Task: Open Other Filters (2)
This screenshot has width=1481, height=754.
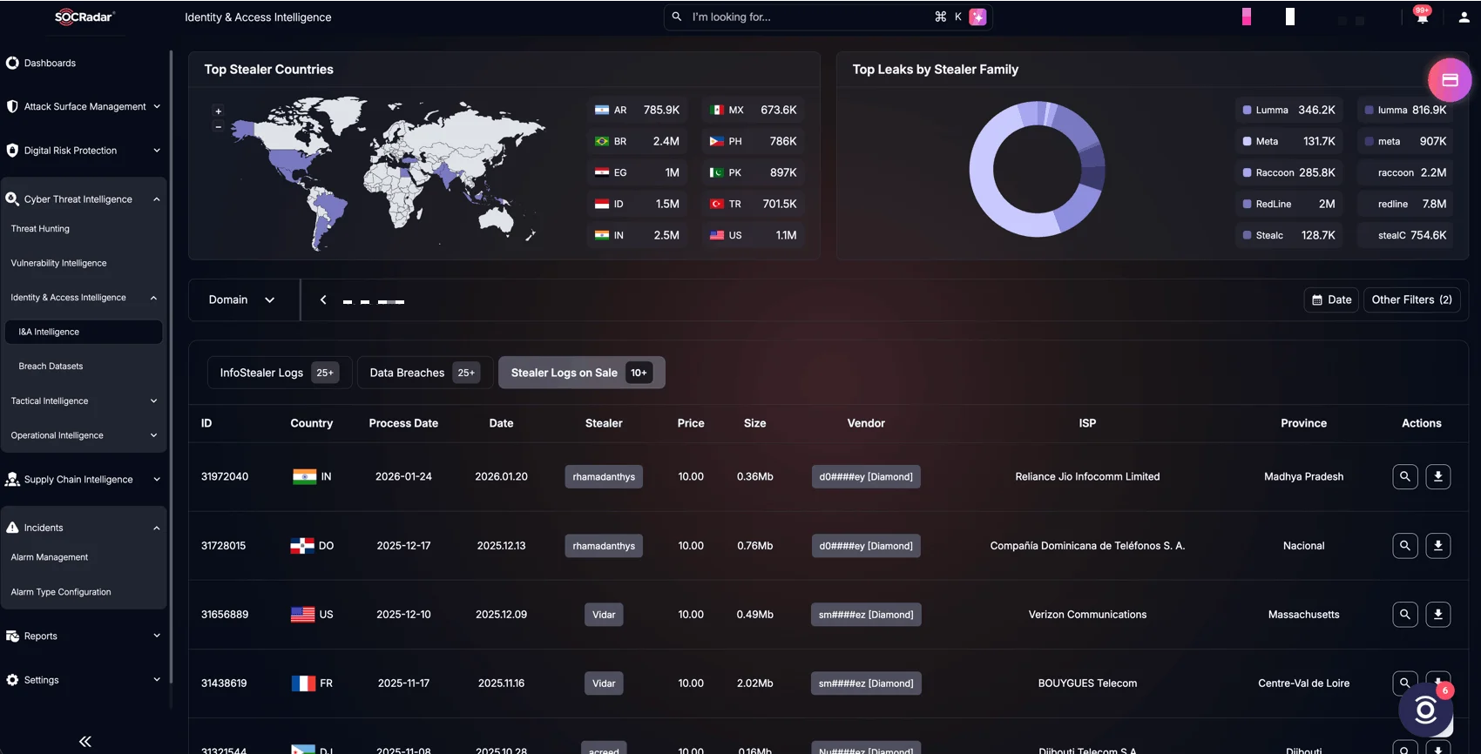Action: point(1411,300)
